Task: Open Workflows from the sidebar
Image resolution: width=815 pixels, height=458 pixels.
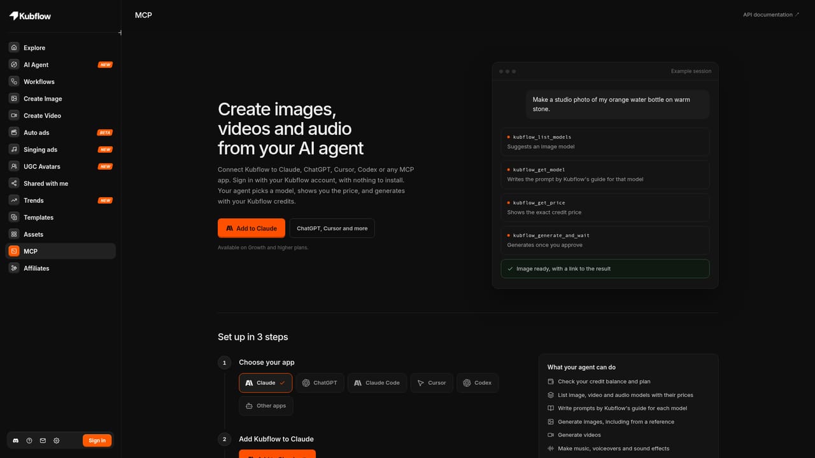Action: (x=60, y=81)
